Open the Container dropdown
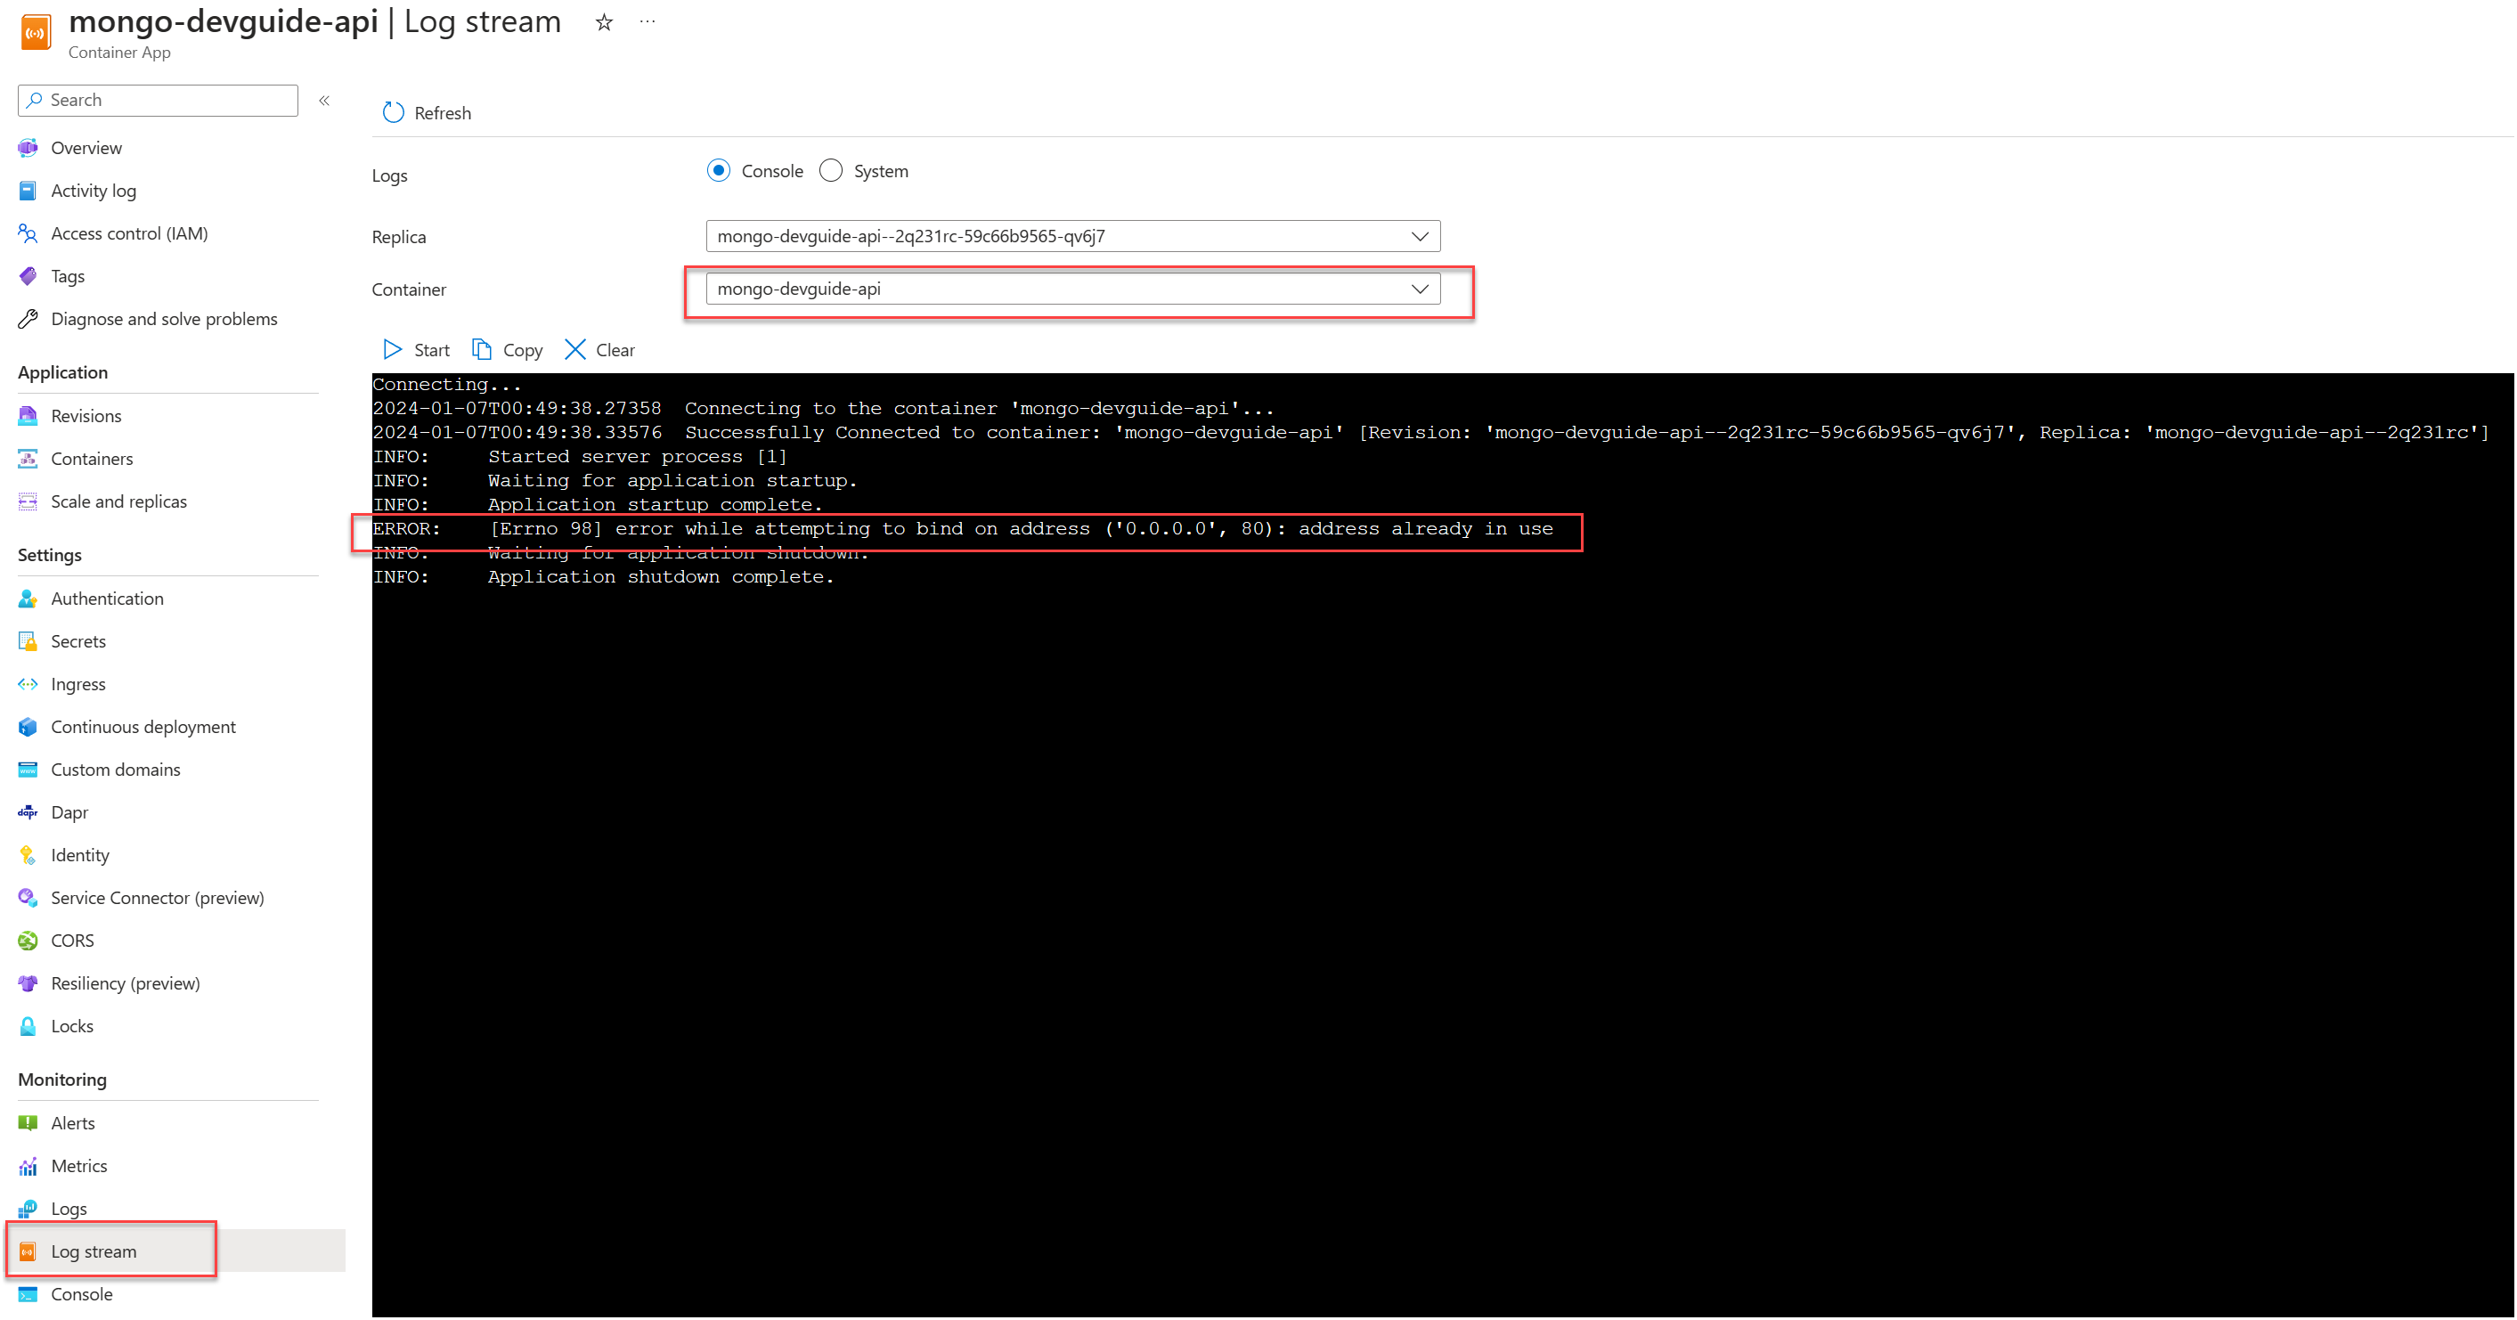 1073,289
